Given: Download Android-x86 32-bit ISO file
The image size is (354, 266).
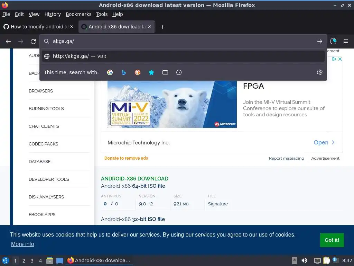Looking at the screenshot, I should (x=133, y=219).
